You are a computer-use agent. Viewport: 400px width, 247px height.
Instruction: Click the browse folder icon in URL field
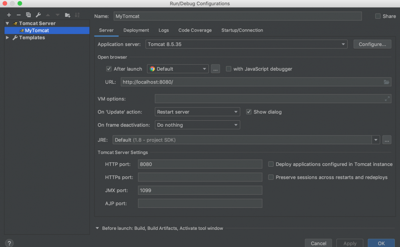[x=386, y=82]
